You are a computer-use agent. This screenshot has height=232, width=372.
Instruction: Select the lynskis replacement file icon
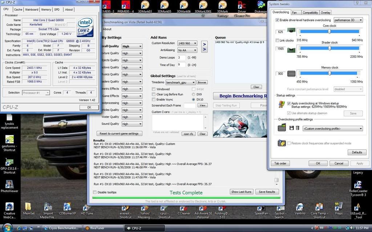tap(9, 122)
